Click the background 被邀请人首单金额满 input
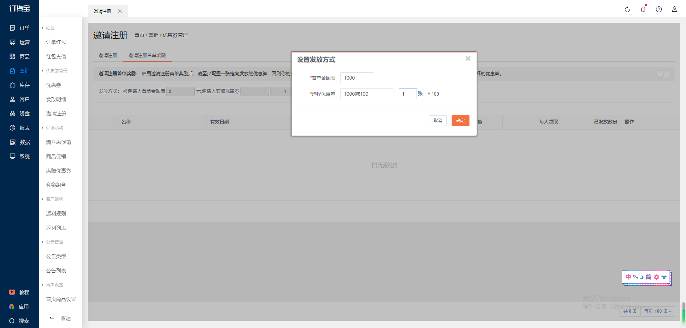The width and height of the screenshot is (686, 328). click(180, 91)
